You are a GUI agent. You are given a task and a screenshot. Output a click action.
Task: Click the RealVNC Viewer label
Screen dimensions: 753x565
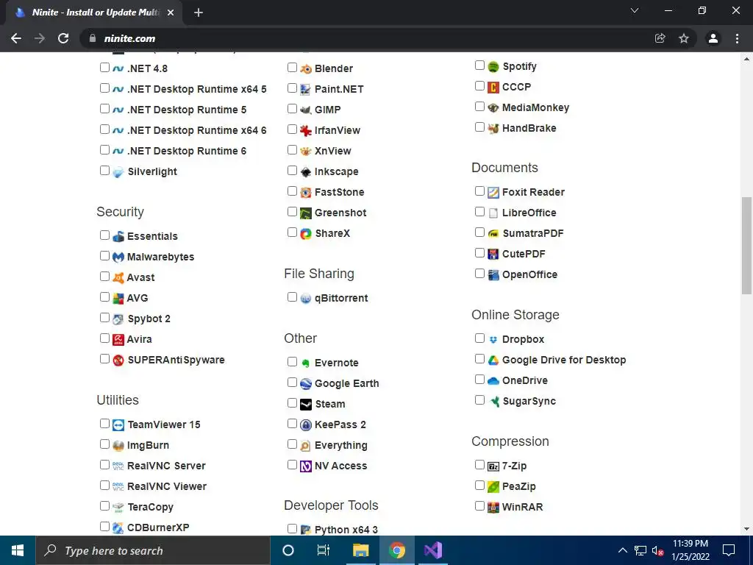[167, 487]
